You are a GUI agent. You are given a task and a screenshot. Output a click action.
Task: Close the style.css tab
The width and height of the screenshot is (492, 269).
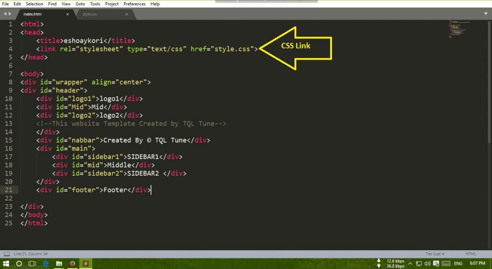(x=126, y=14)
